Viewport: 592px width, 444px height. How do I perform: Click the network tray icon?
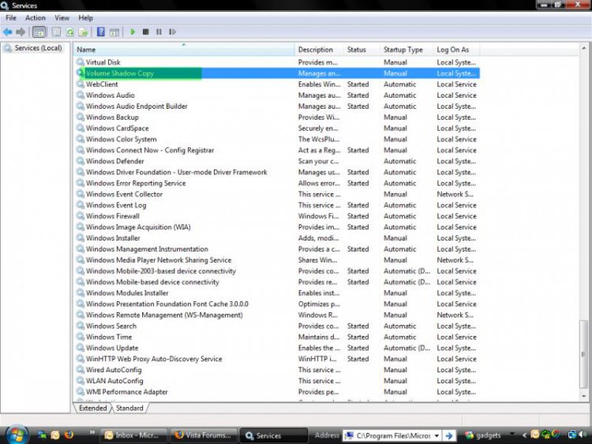(572, 435)
